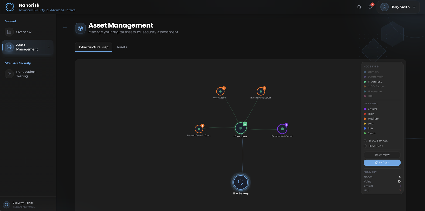Click the Security Portal shield icon

click(6, 205)
